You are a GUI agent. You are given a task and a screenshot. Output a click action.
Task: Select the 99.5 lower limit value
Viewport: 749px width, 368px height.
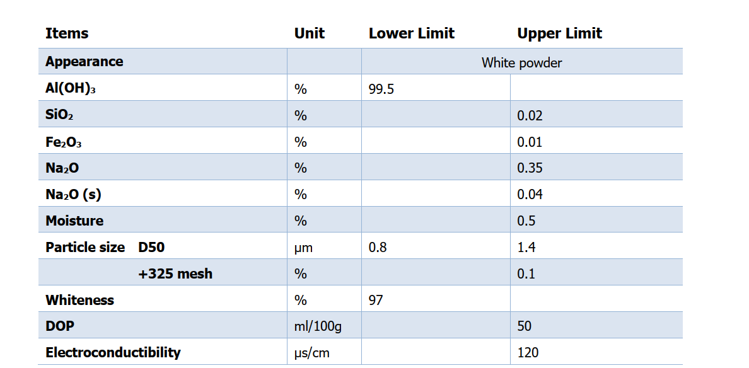(381, 89)
